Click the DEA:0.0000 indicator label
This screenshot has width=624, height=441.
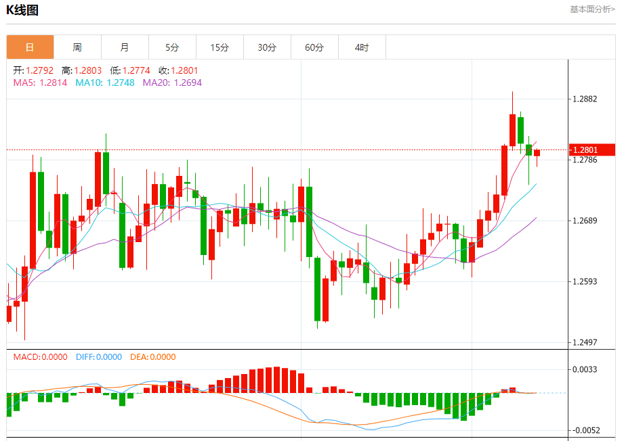coord(153,356)
